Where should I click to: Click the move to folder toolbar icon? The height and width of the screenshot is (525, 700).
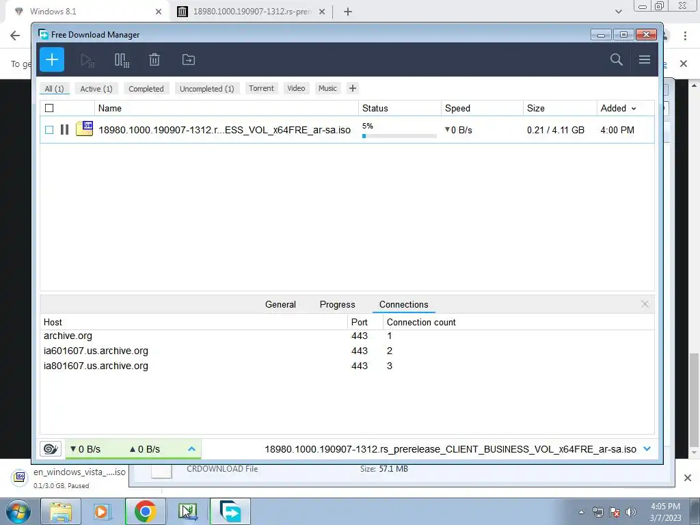[189, 59]
